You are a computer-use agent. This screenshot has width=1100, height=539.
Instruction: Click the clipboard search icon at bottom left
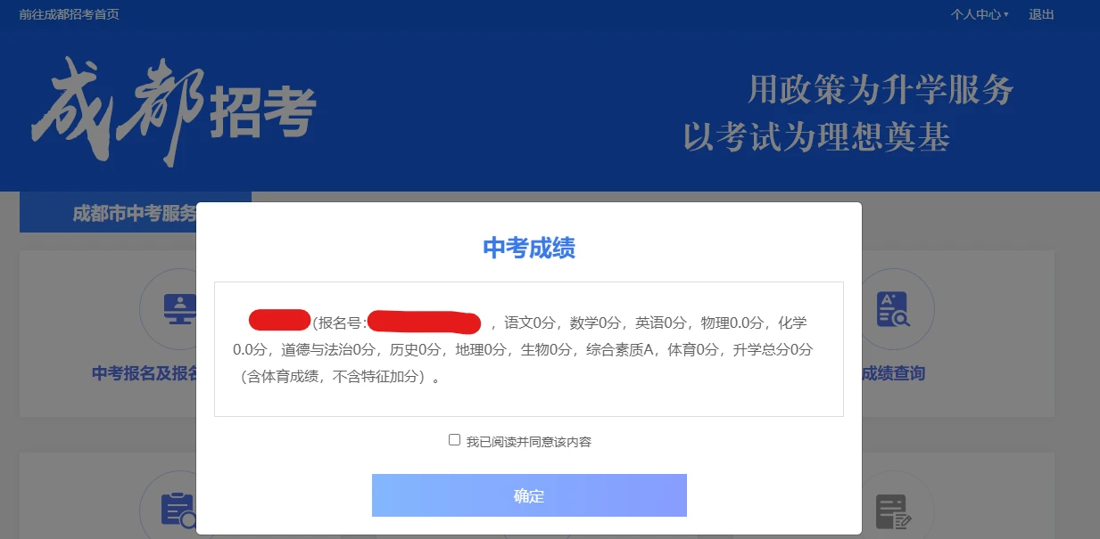[178, 510]
